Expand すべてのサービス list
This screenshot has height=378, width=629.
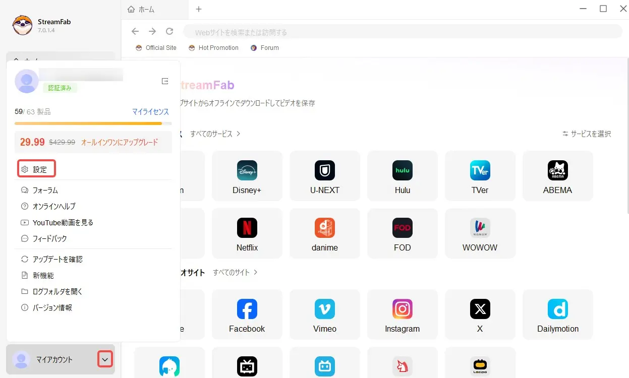pyautogui.click(x=215, y=134)
